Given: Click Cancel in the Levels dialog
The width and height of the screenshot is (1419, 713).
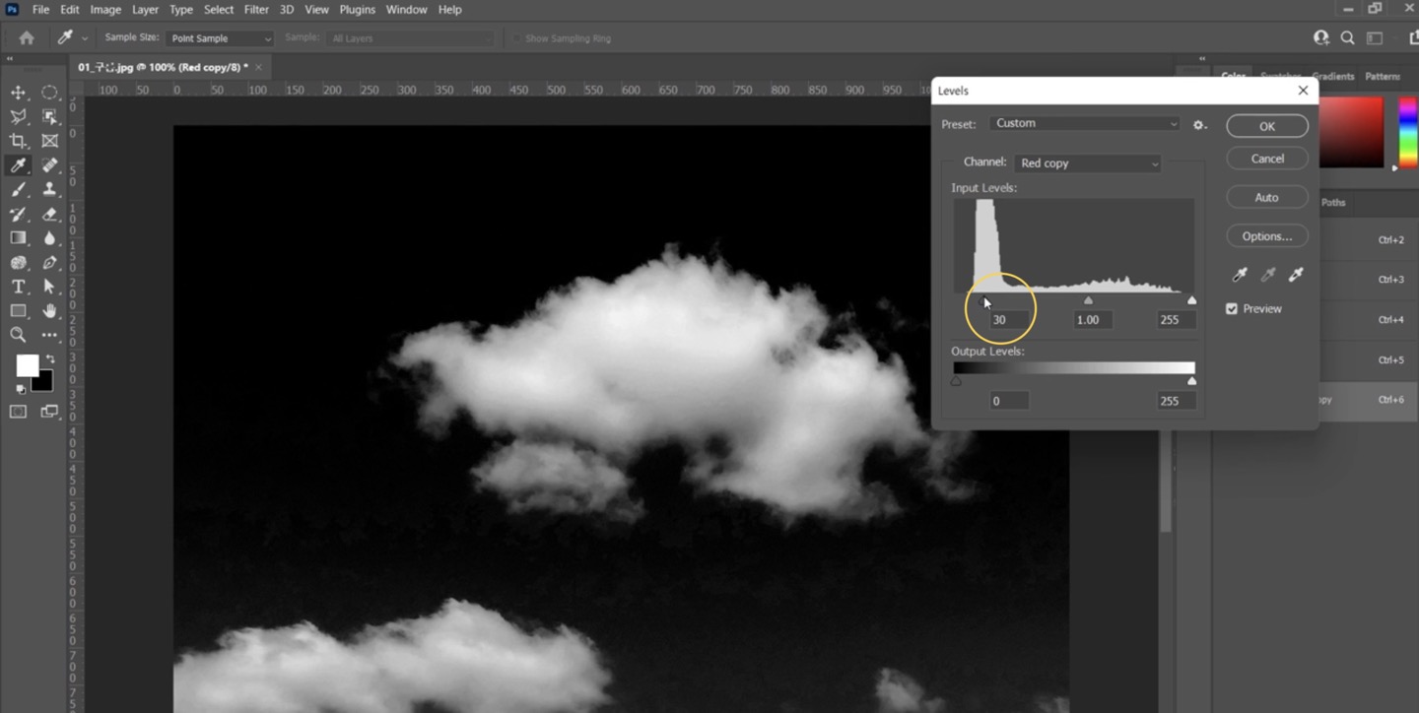Looking at the screenshot, I should coord(1267,159).
